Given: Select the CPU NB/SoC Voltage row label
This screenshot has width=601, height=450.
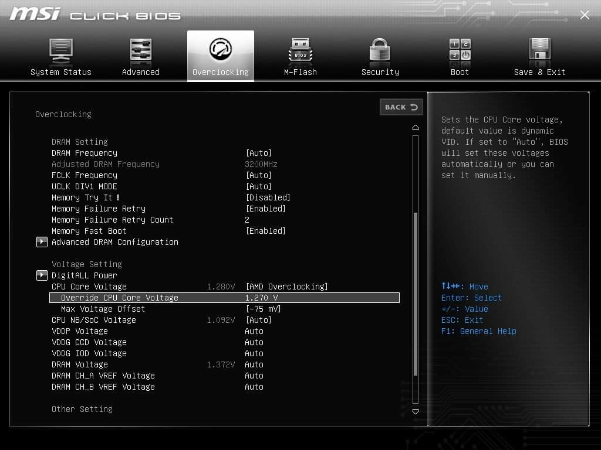Looking at the screenshot, I should click(93, 320).
